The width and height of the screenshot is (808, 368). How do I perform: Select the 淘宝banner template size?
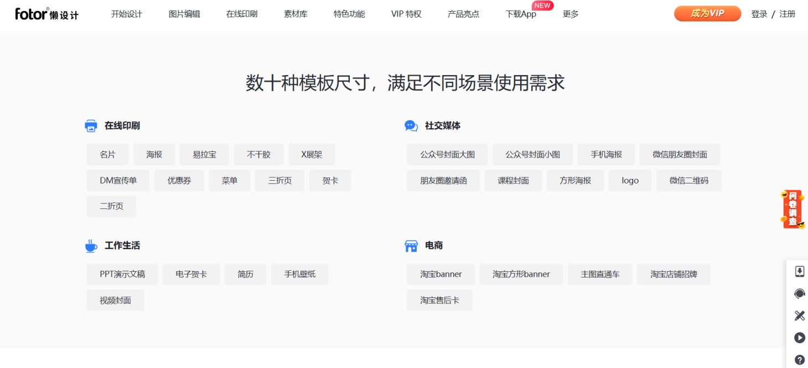click(441, 275)
